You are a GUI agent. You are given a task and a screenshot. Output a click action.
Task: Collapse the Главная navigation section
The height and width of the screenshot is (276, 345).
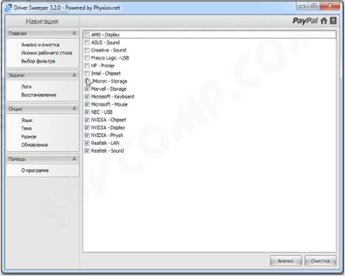75,34
